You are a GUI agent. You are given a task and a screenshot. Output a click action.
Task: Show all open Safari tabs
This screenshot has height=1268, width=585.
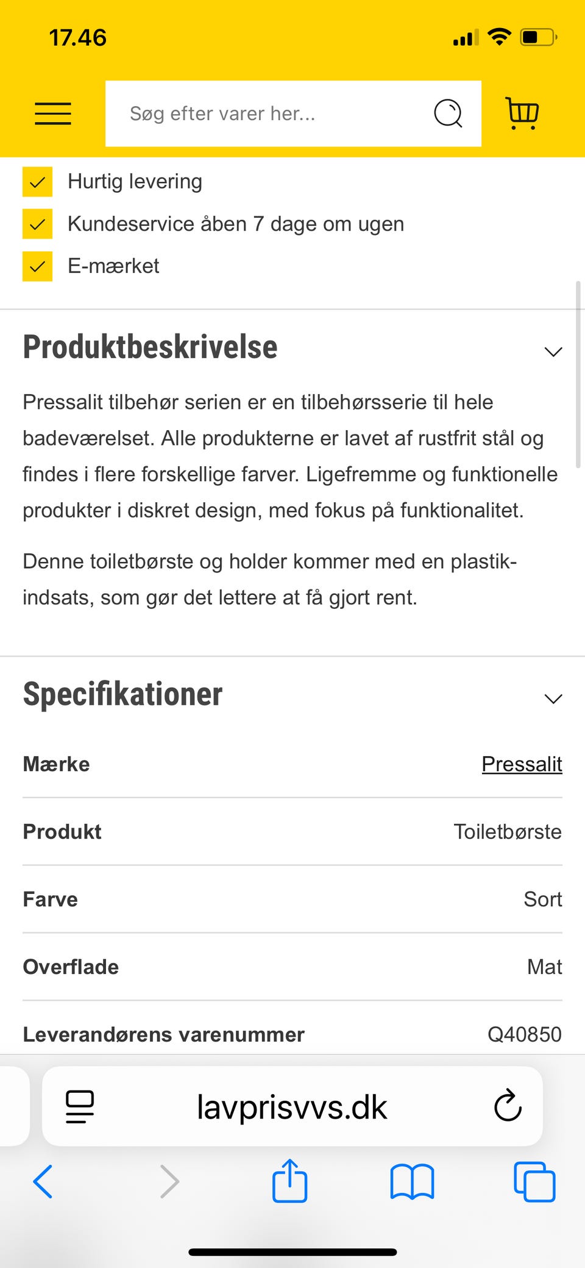pos(534,1182)
